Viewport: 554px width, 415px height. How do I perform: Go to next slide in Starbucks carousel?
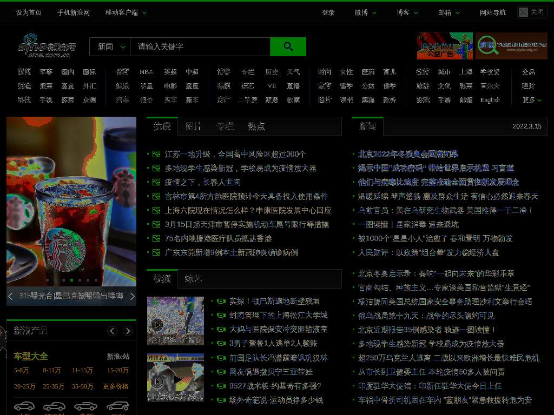pos(132,296)
